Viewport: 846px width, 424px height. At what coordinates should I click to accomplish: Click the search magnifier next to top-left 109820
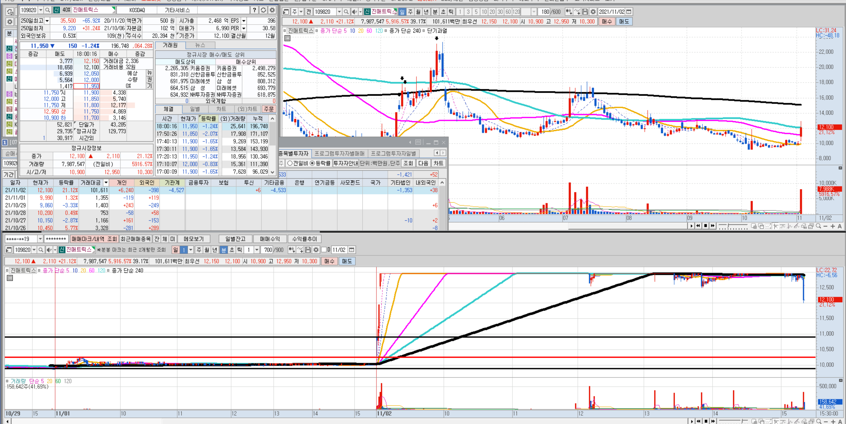48,10
